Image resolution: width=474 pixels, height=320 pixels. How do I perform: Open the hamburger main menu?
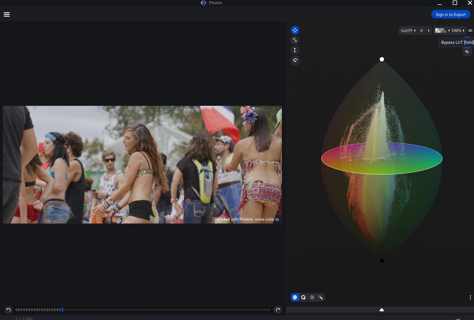[7, 14]
